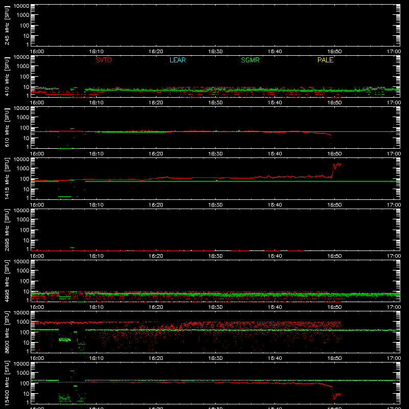
Task: Click 16:20 tick label of 2695 MHz panel
Action: [x=156, y=256]
